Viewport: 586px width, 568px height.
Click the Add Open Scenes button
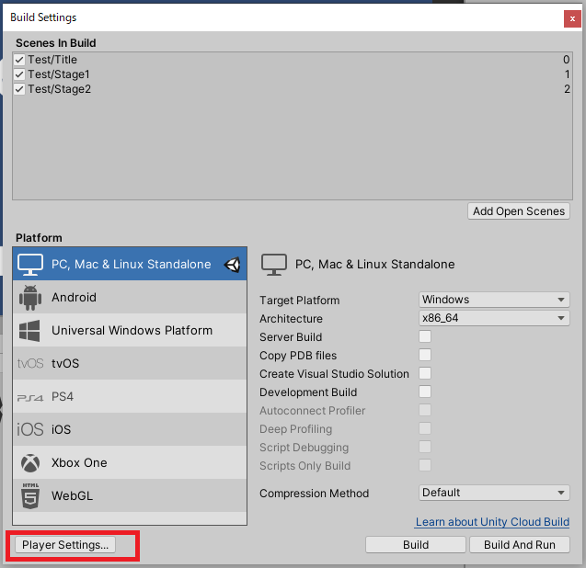click(519, 211)
